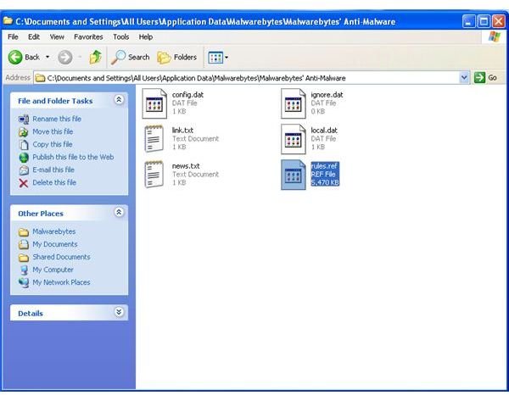This screenshot has height=395, width=509.
Task: Open My Documents link
Action: point(55,244)
